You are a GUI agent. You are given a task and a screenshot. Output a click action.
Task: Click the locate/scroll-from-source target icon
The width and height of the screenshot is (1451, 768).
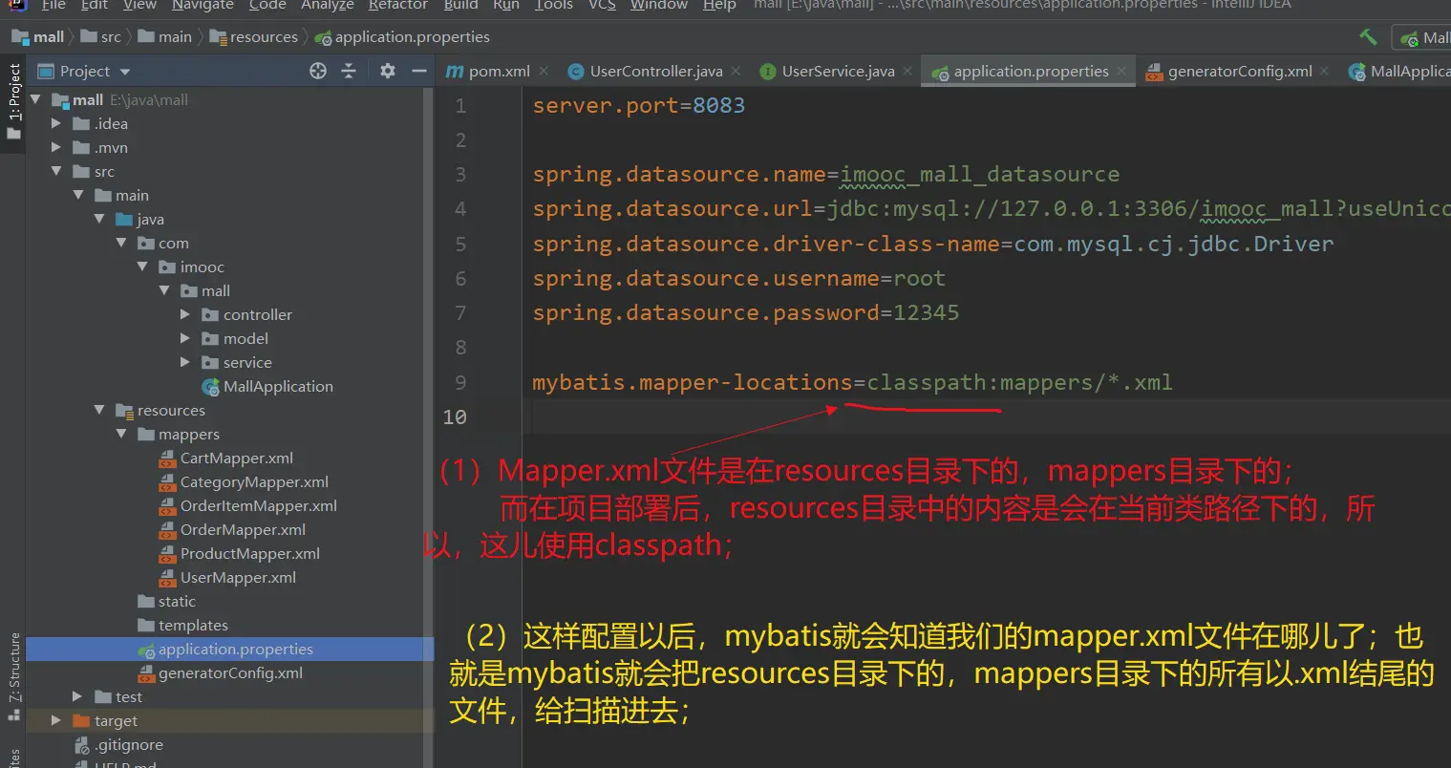coord(318,71)
